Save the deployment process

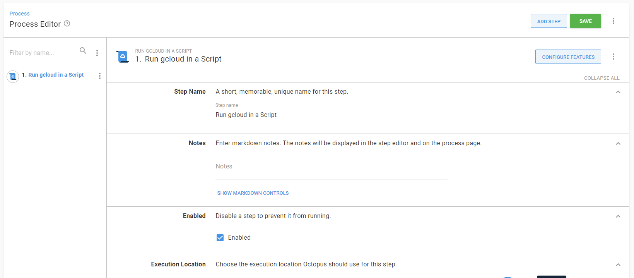(x=585, y=21)
